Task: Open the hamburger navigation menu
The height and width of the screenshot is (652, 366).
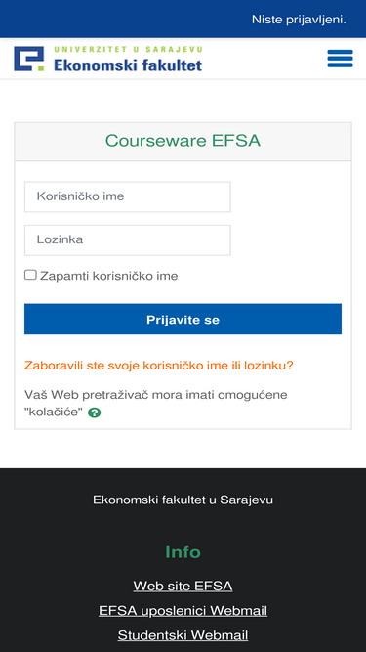Action: click(x=340, y=59)
